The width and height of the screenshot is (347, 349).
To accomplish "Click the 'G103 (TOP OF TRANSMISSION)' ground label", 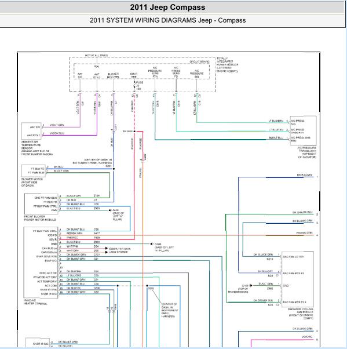I will click(239, 289).
